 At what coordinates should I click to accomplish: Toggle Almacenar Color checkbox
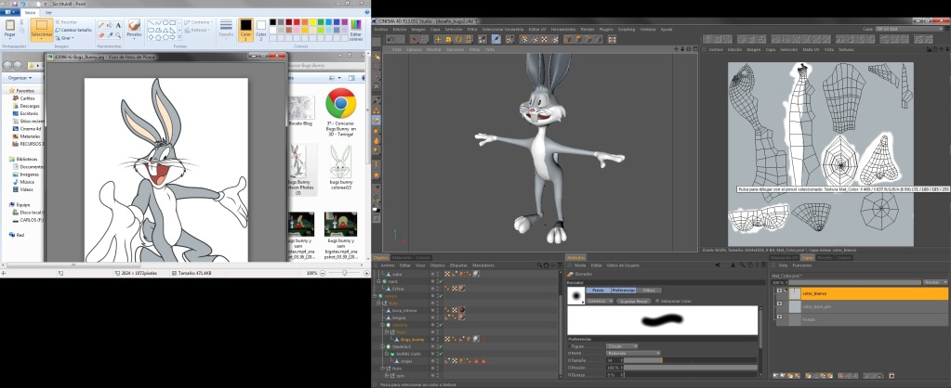pos(657,301)
